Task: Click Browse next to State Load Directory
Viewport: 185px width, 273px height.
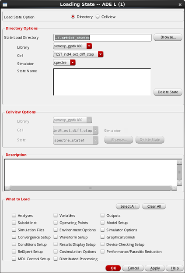Action: pyautogui.click(x=168, y=37)
